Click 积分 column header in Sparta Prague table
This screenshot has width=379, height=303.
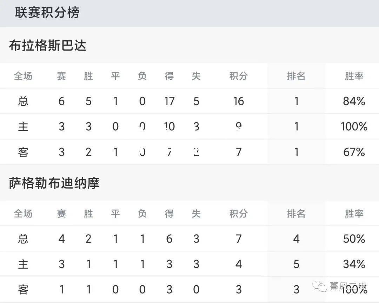[238, 76]
